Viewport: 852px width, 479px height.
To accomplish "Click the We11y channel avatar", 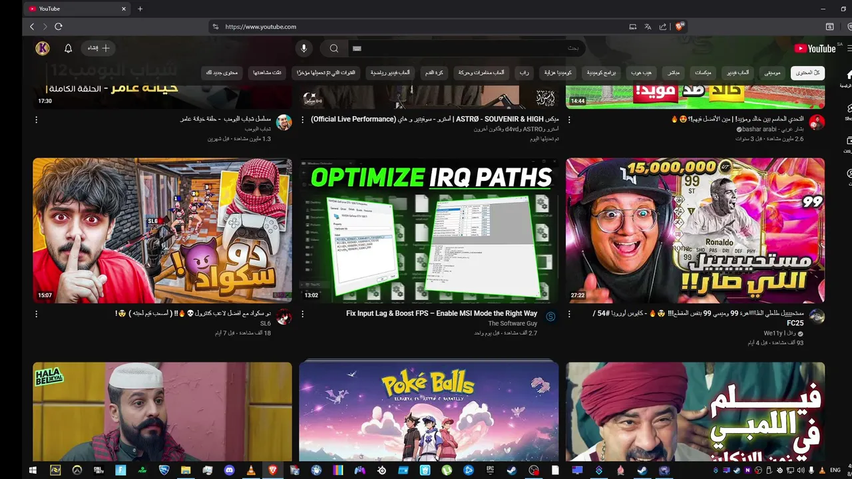I will pyautogui.click(x=817, y=317).
